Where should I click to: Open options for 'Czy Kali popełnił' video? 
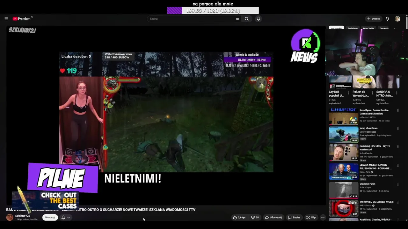coord(349,93)
